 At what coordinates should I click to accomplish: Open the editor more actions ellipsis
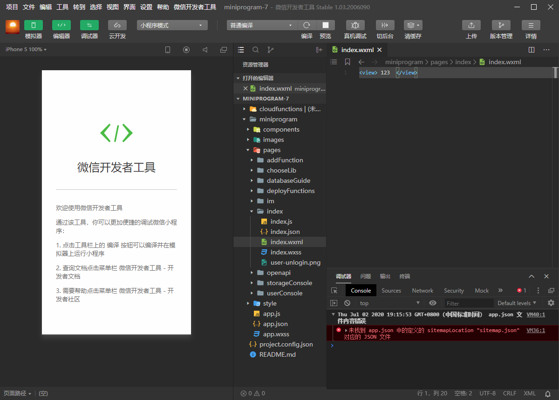[x=547, y=50]
